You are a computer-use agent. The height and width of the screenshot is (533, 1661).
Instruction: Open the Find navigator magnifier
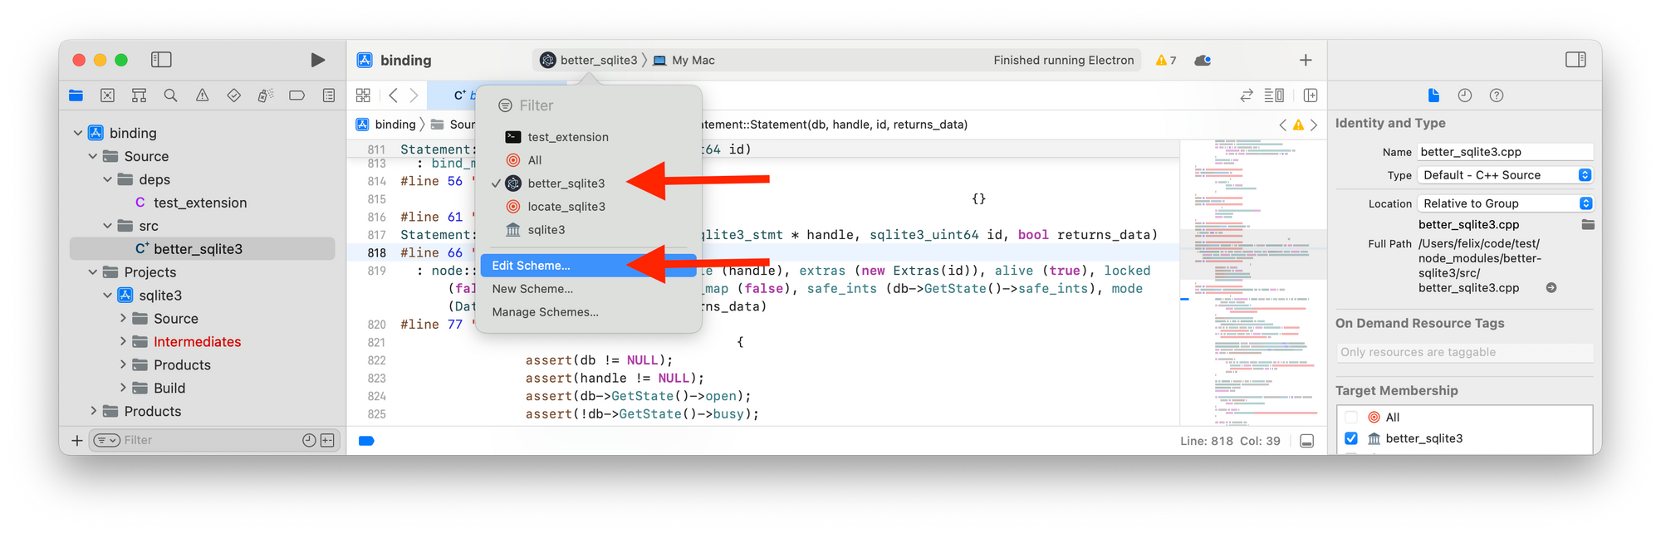[171, 95]
